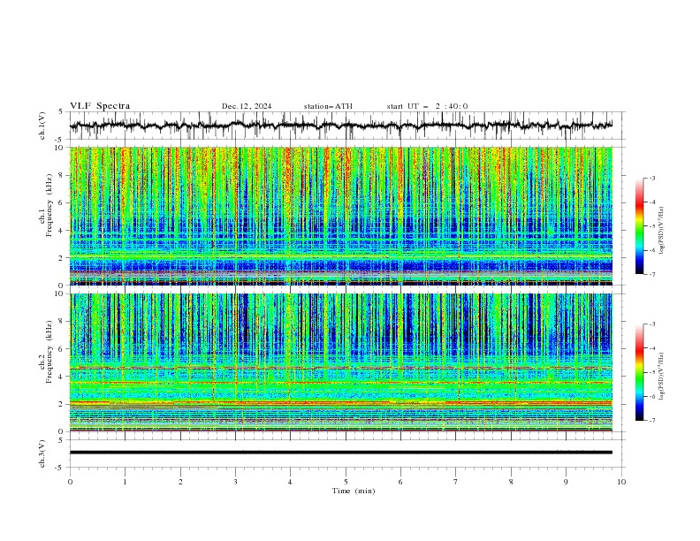
Task: Click the "Time (min)" x-axis label
Action: click(354, 491)
